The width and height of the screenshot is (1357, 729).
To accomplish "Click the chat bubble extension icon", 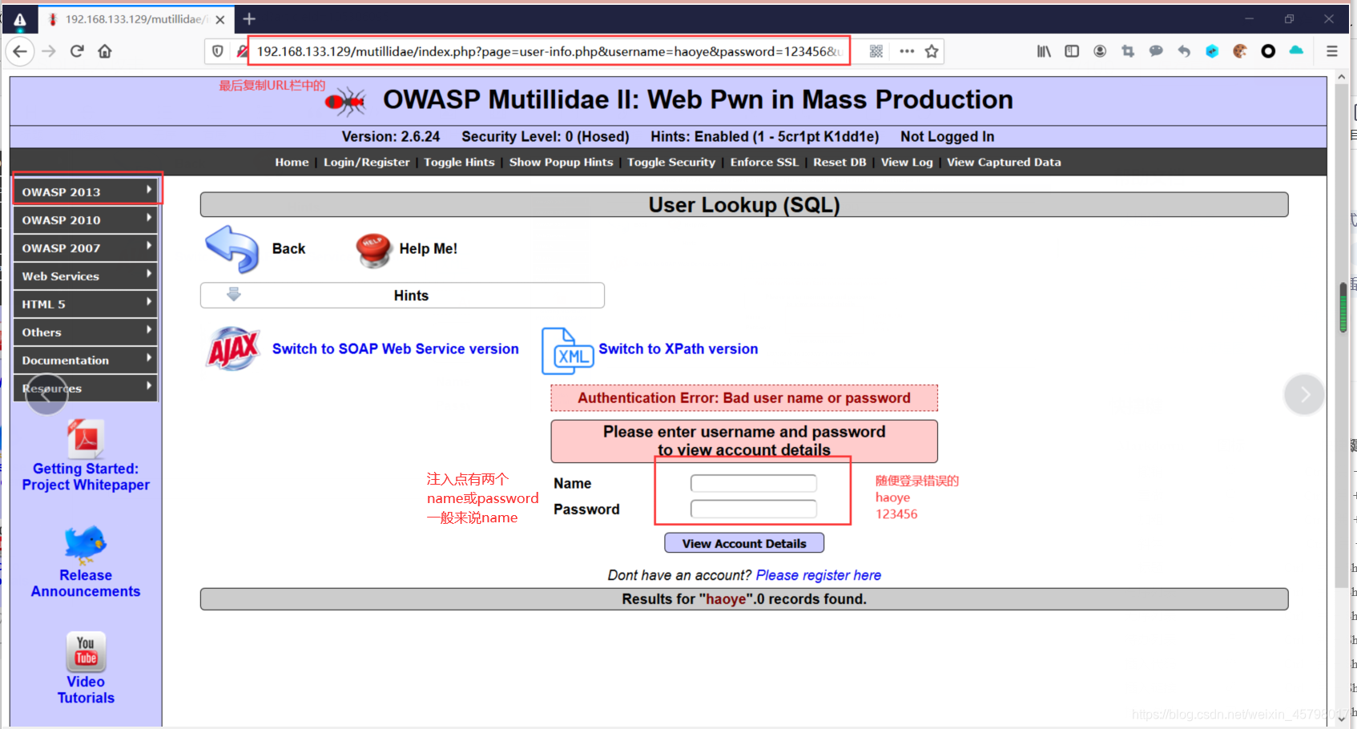I will 1156,51.
